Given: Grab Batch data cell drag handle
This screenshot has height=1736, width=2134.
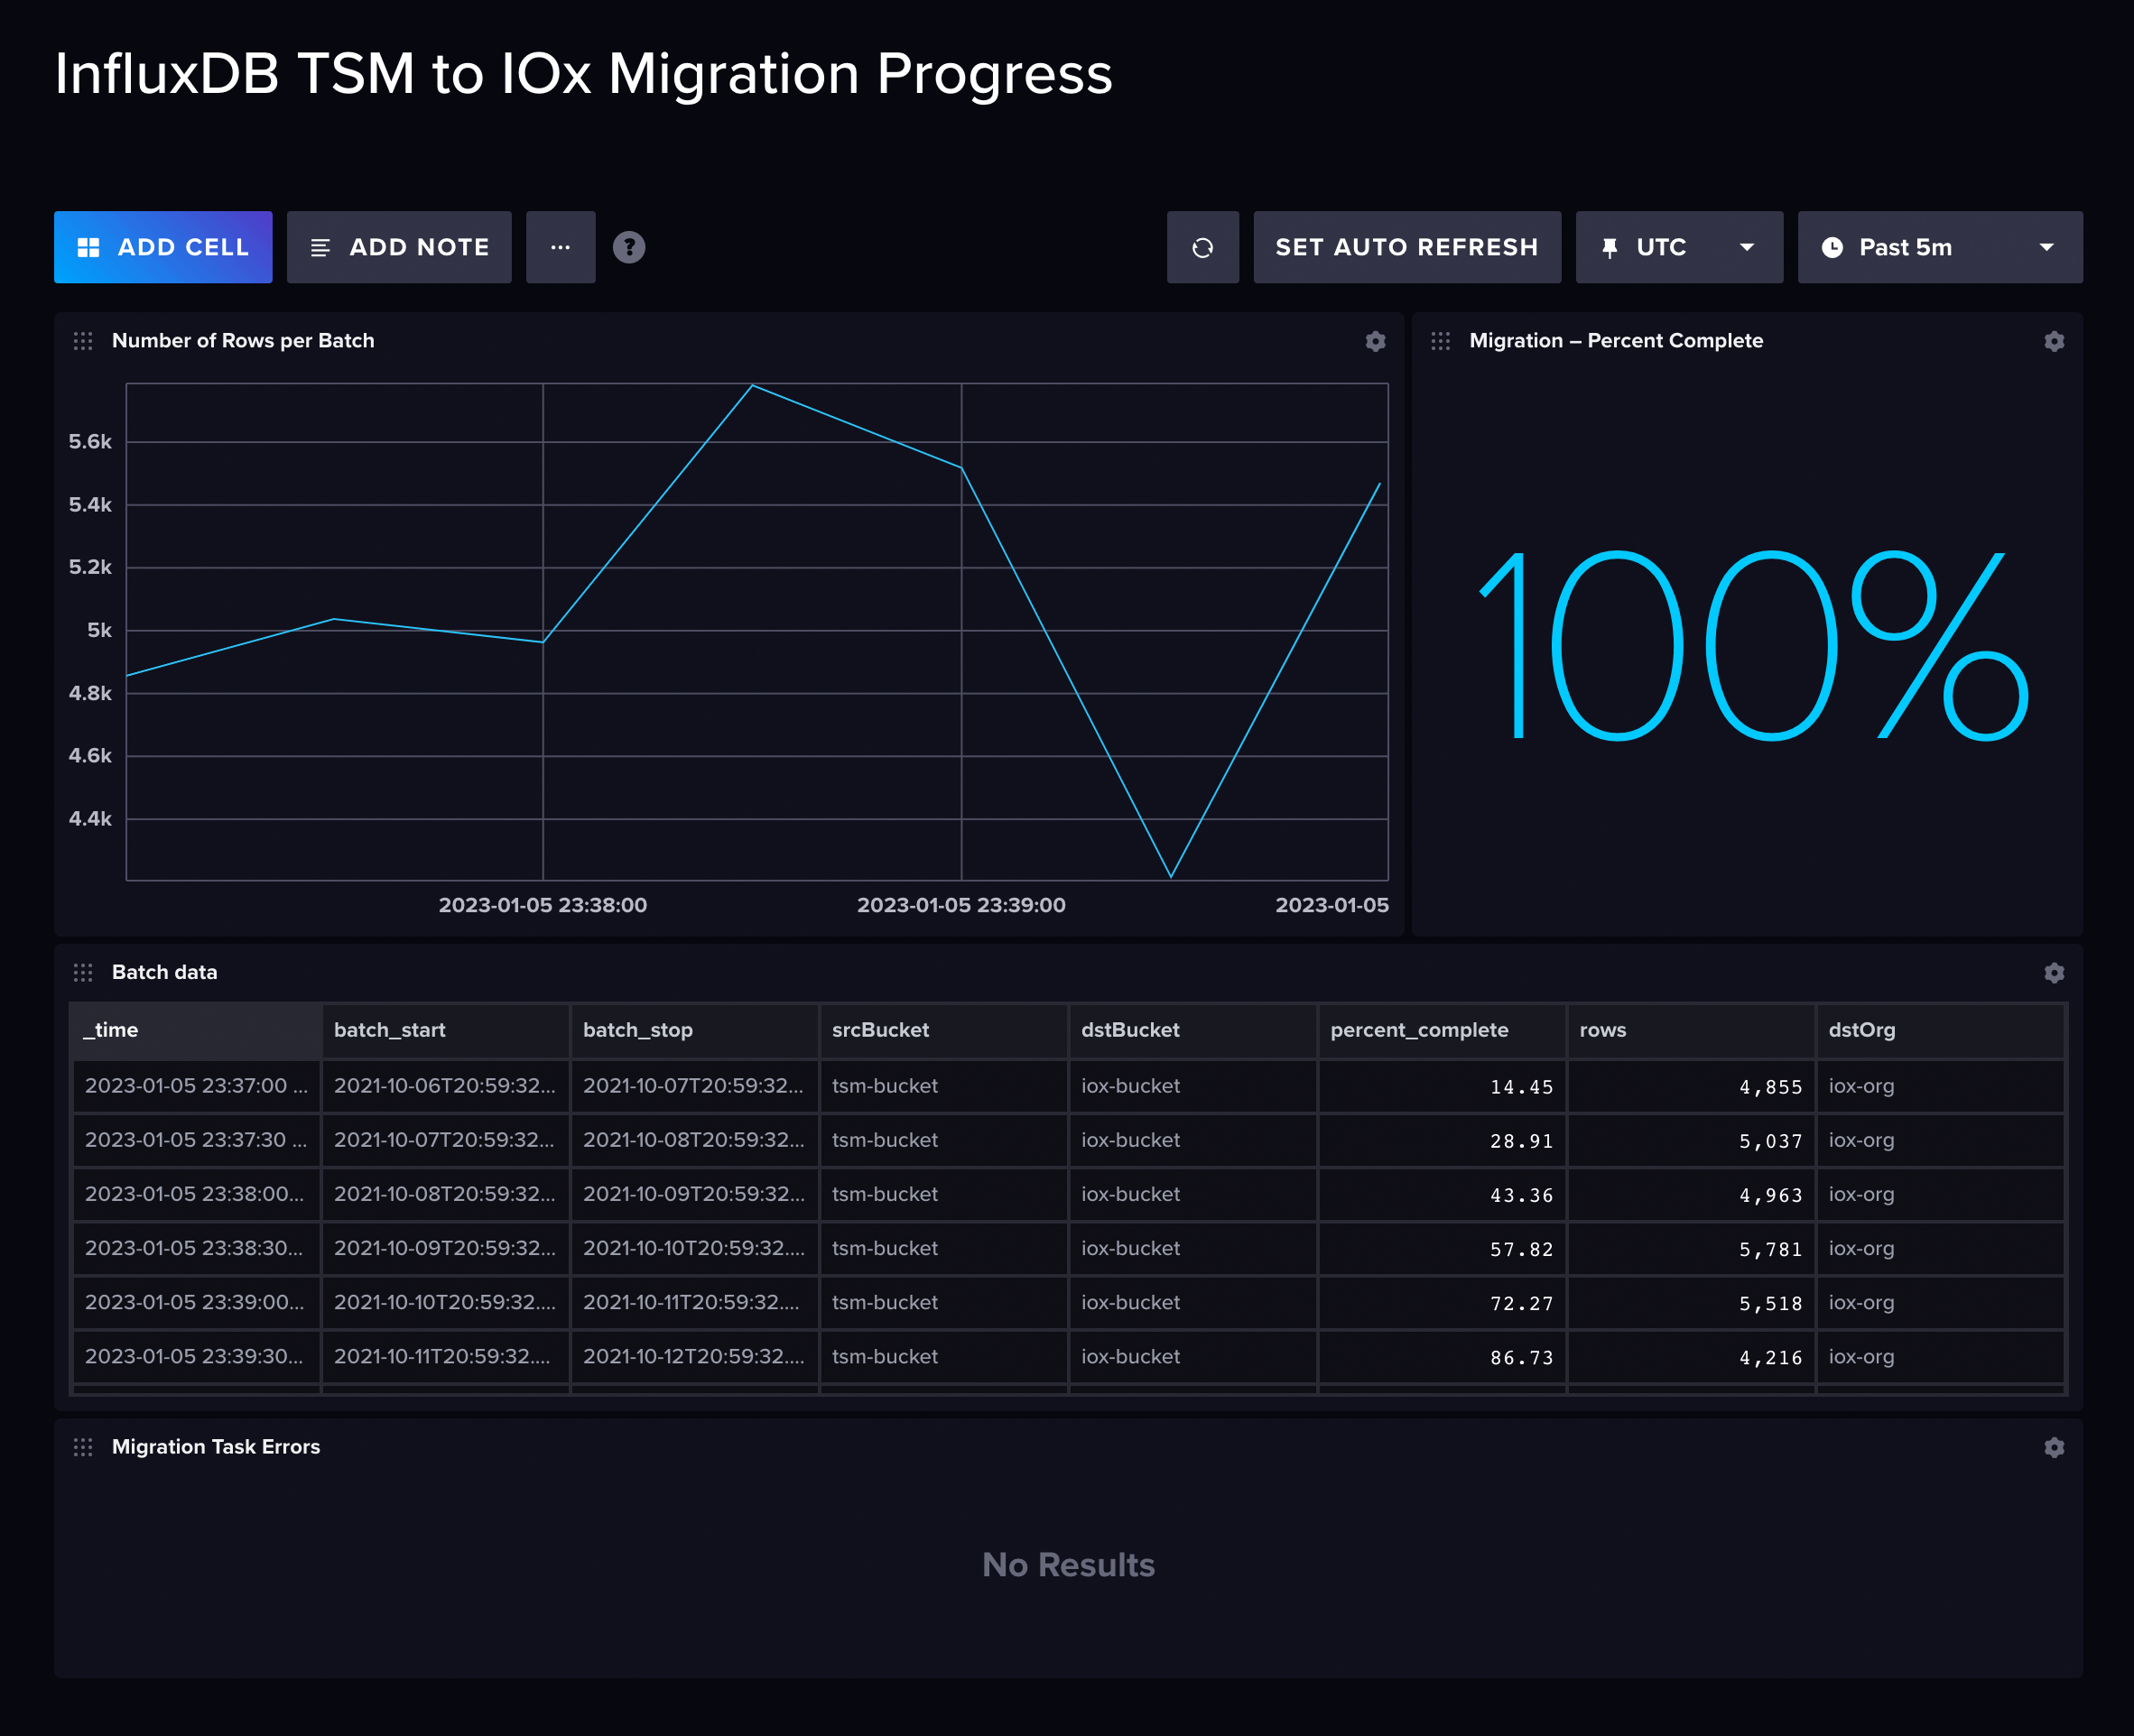Looking at the screenshot, I should [x=83, y=972].
